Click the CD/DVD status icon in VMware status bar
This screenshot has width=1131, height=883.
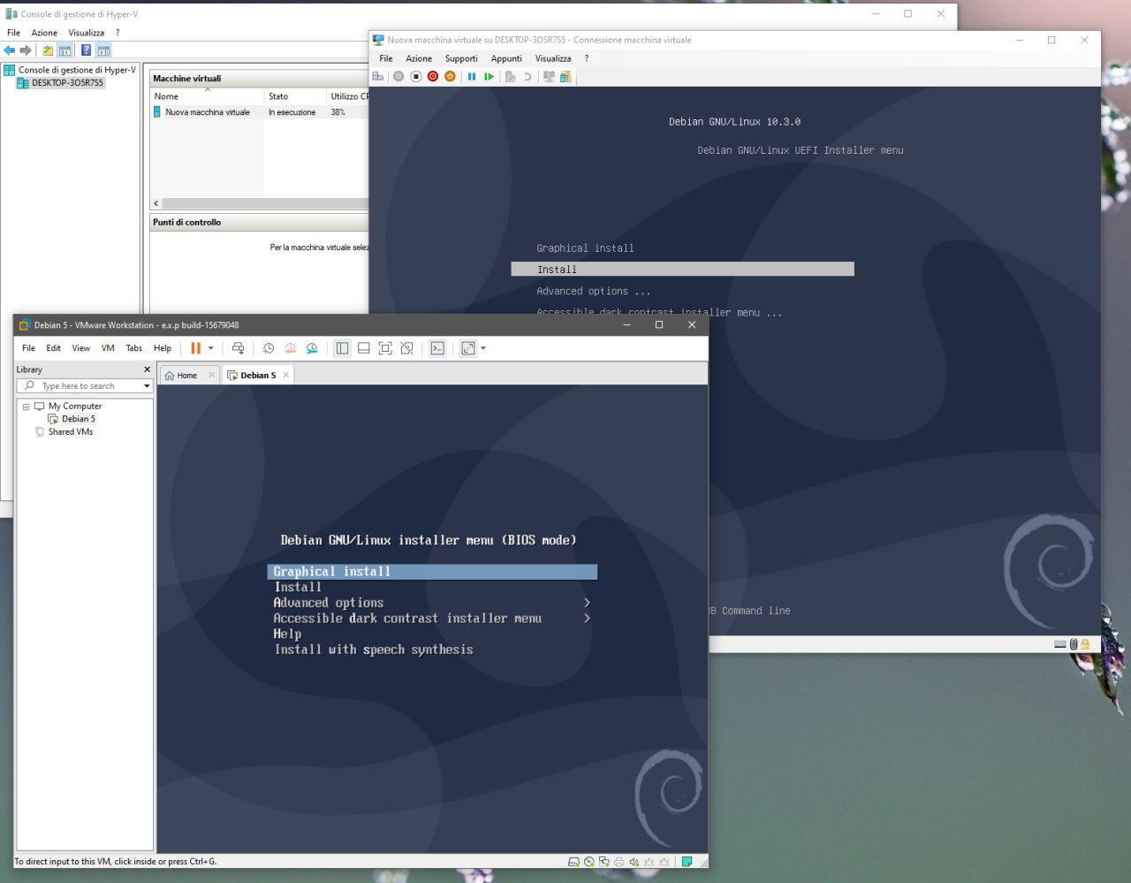[588, 862]
